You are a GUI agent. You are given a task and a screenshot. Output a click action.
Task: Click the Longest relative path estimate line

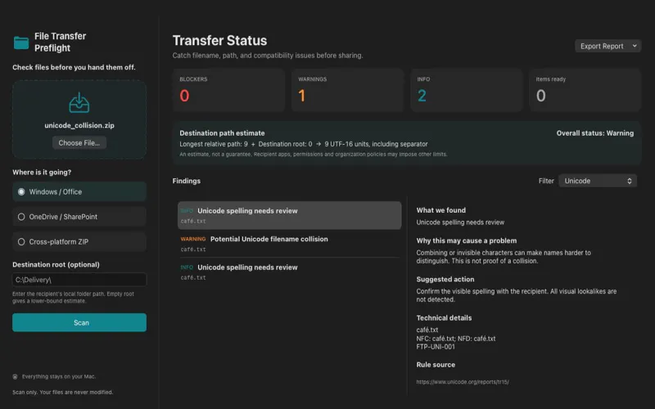coord(304,144)
